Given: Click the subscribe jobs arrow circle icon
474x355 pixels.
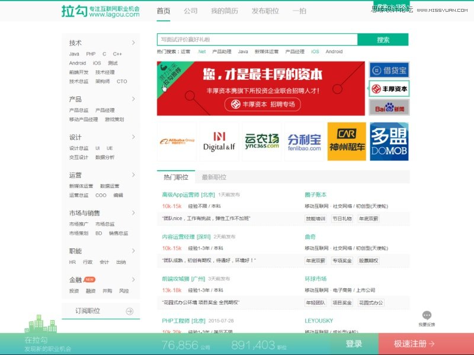Looking at the screenshot, I should coord(129,311).
